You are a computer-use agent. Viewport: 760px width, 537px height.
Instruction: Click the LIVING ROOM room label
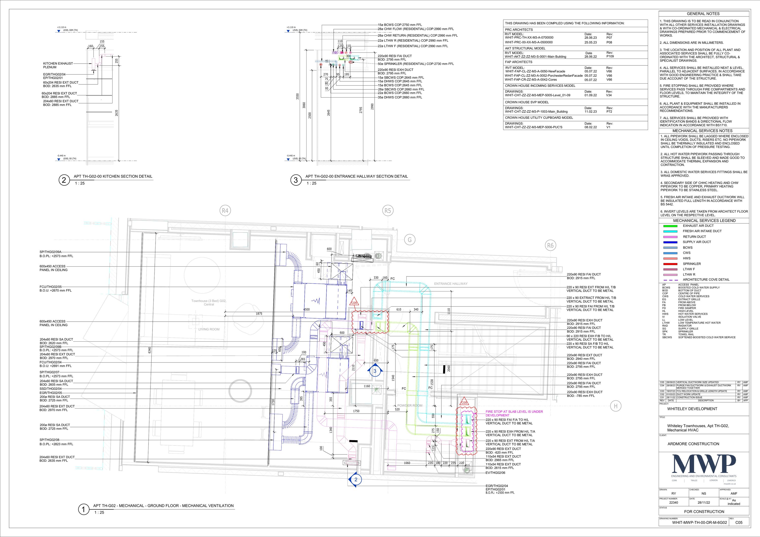[x=209, y=329]
